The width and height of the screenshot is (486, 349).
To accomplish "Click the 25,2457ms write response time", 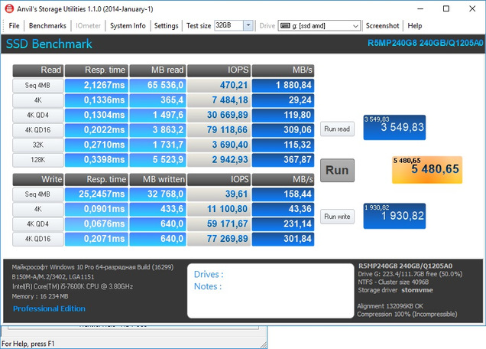I will [96, 194].
